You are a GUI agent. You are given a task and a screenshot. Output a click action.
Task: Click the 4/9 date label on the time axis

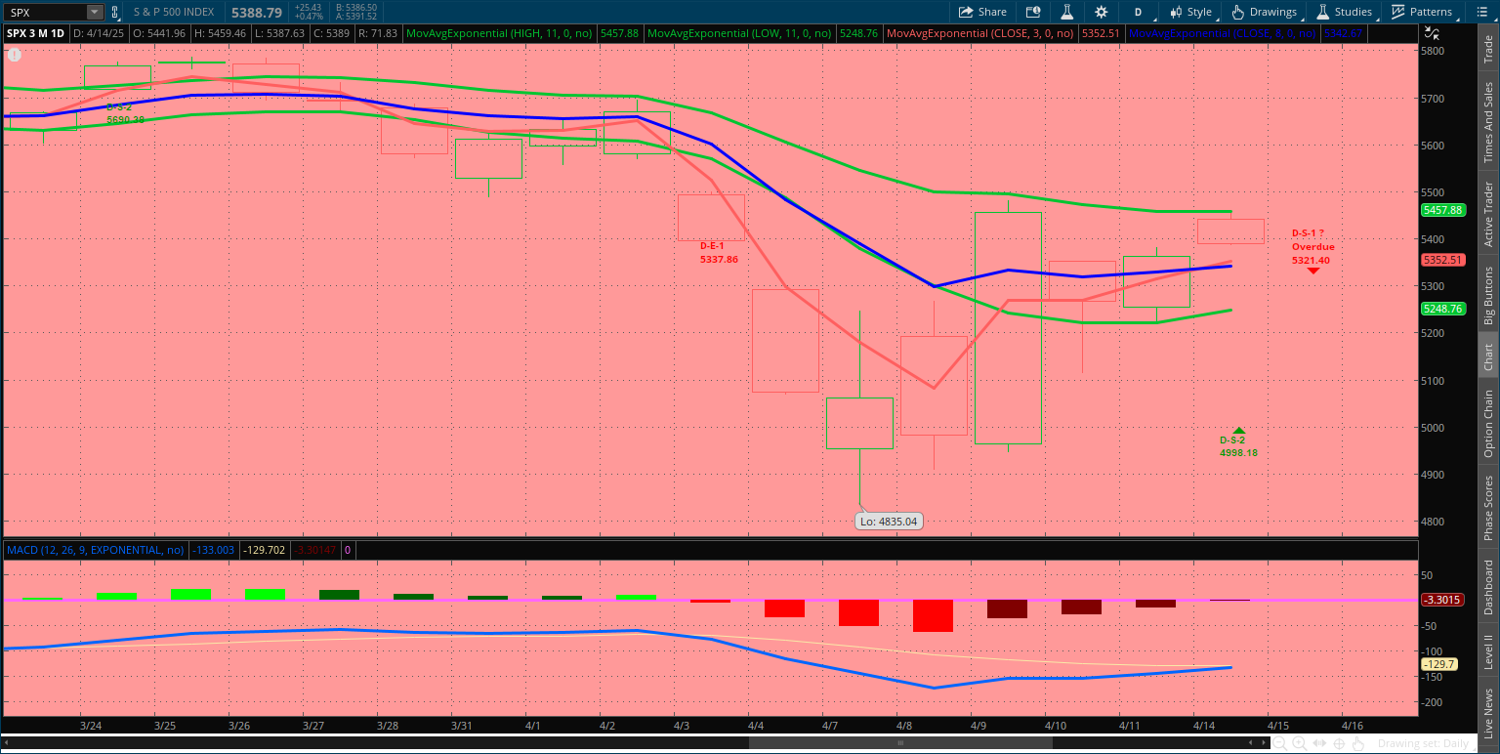click(980, 725)
